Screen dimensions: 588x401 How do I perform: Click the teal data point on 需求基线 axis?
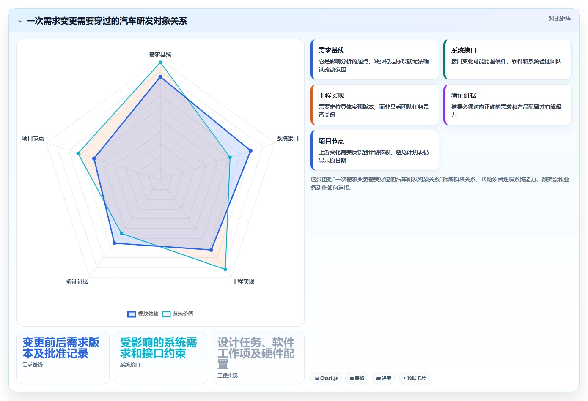(x=160, y=62)
